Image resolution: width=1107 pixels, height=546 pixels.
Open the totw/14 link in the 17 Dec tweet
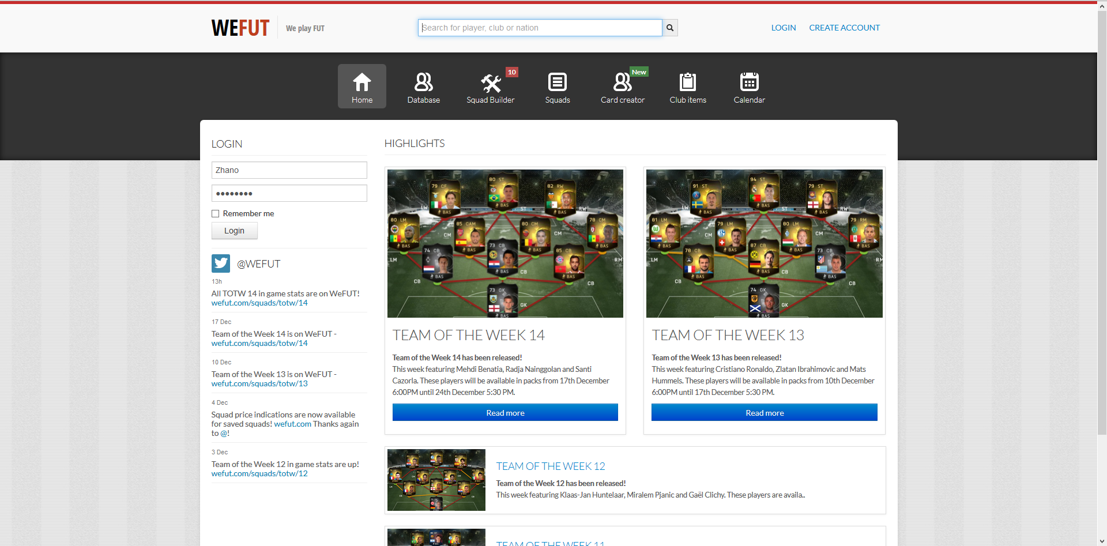259,343
